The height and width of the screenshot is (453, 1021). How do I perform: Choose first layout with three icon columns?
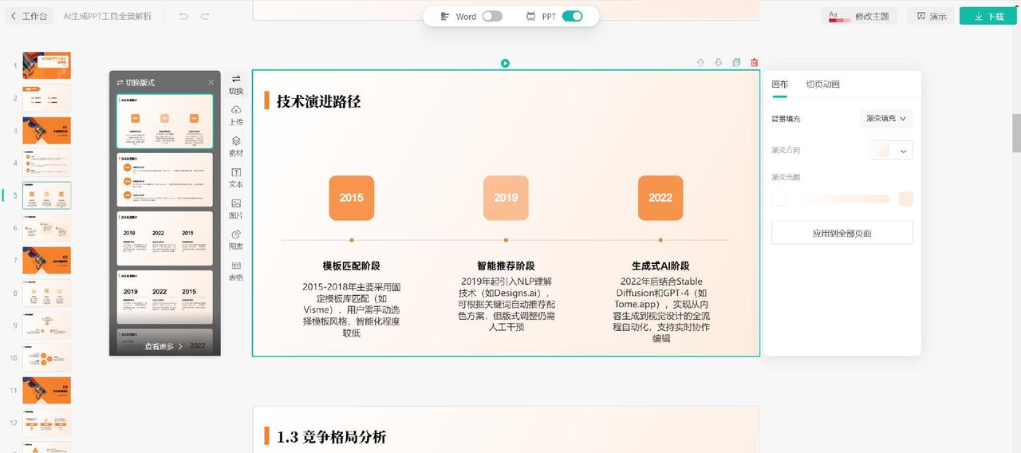click(165, 121)
